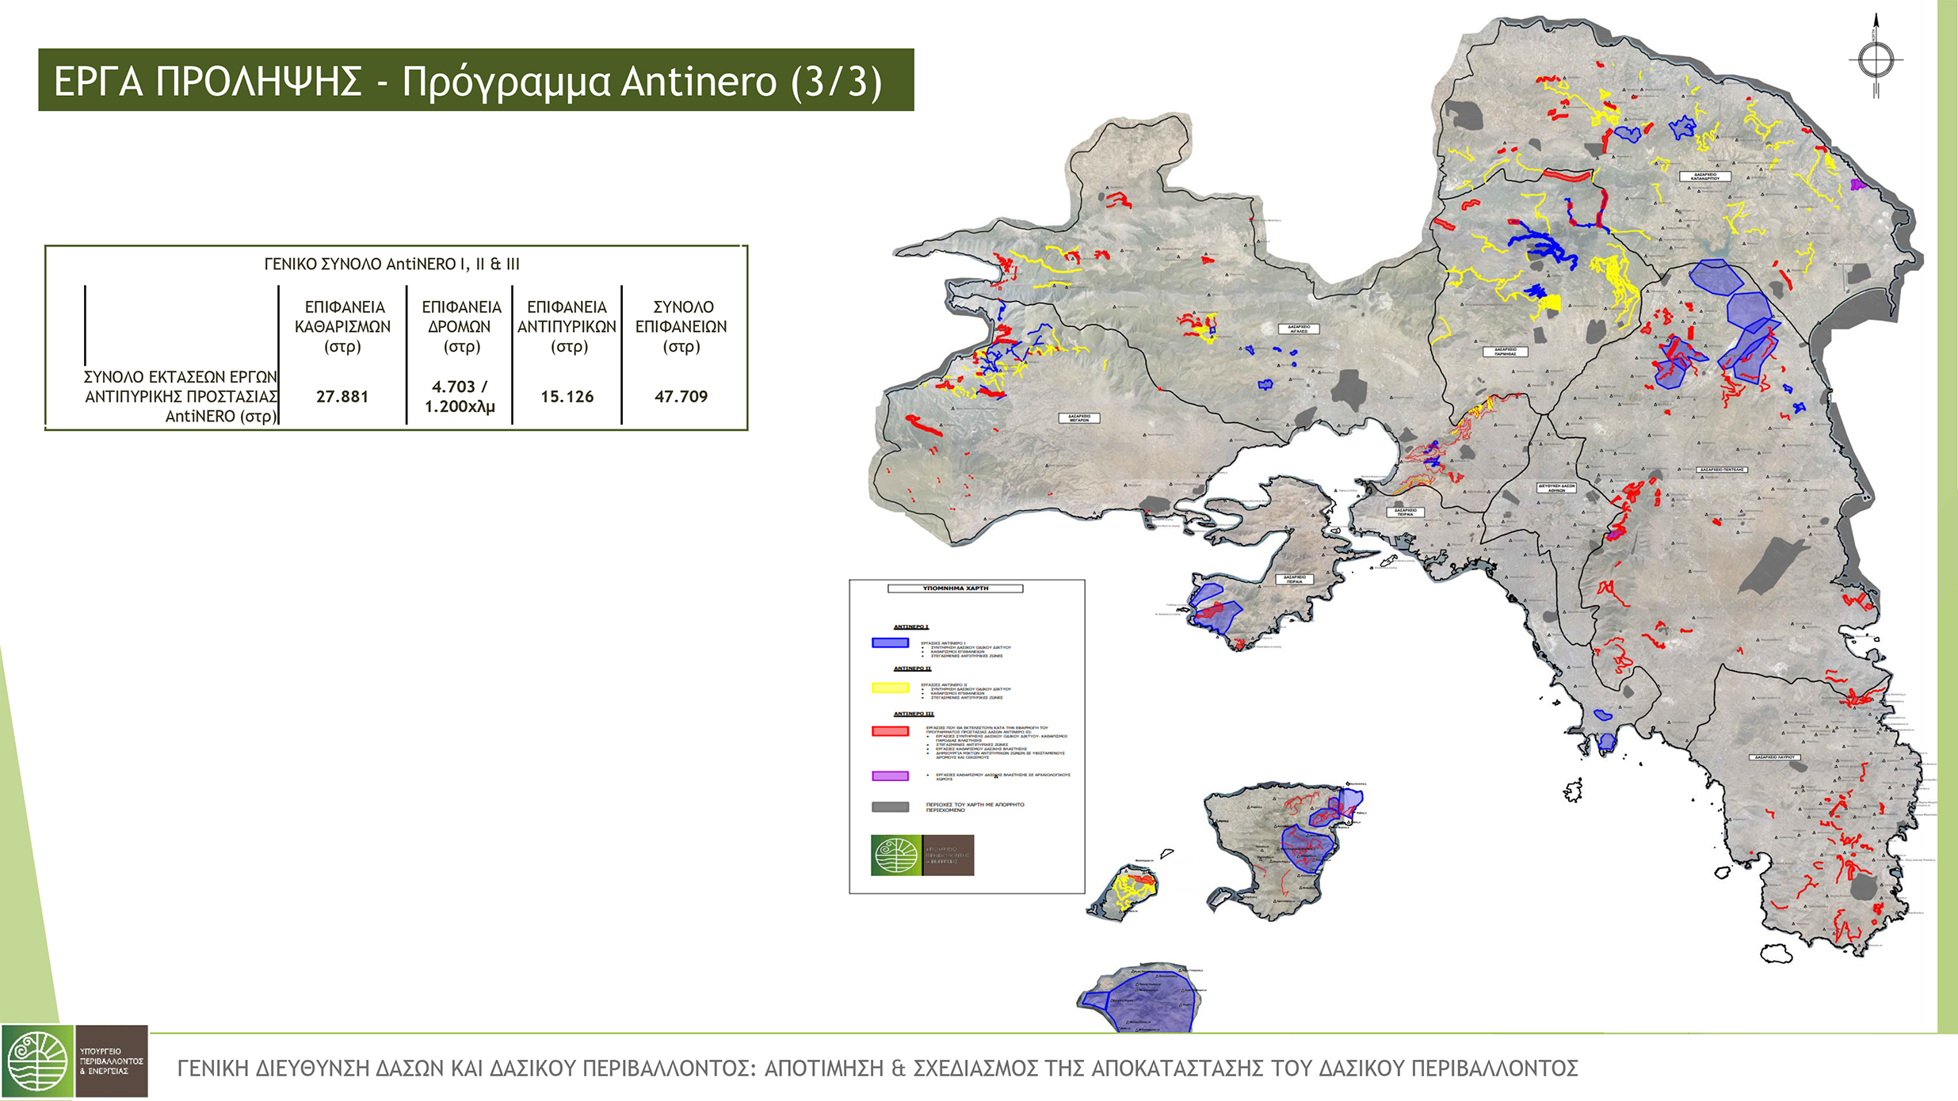Viewport: 1958px width, 1101px height.
Task: Select the ministry logo inside the map legend
Action: [x=922, y=855]
